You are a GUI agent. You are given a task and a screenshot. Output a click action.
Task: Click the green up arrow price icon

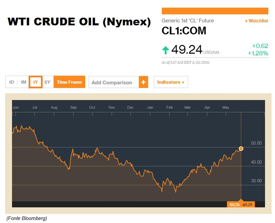coord(165,50)
